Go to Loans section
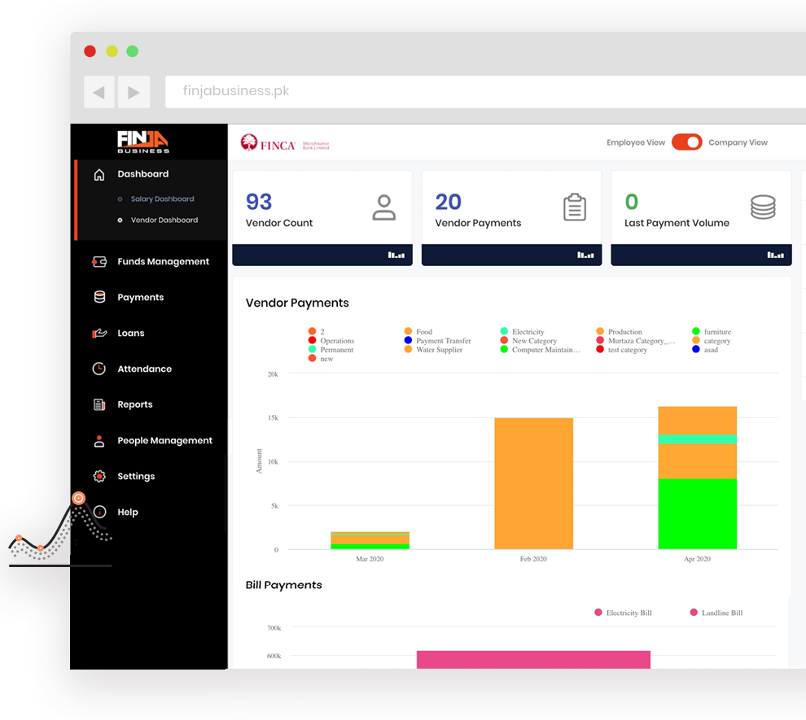This screenshot has width=806, height=720. point(130,333)
